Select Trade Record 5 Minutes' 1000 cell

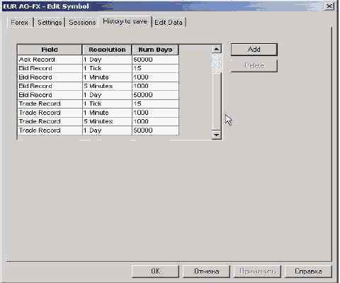pos(155,121)
